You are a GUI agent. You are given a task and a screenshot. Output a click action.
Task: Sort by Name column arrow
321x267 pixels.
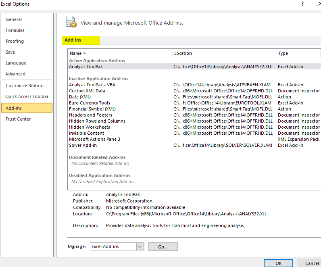coord(84,53)
